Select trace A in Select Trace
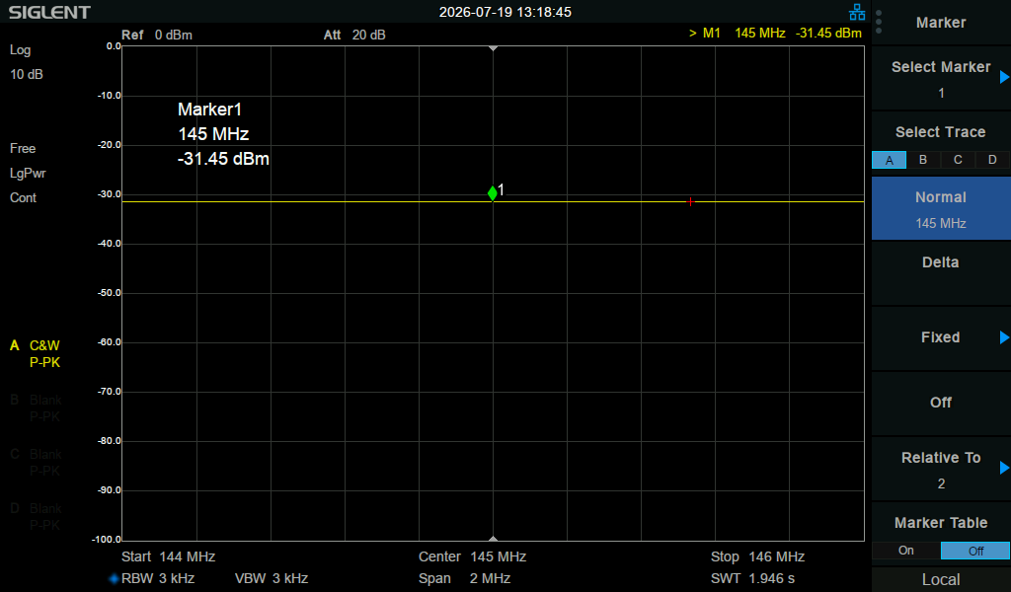The image size is (1011, 592). [x=890, y=160]
